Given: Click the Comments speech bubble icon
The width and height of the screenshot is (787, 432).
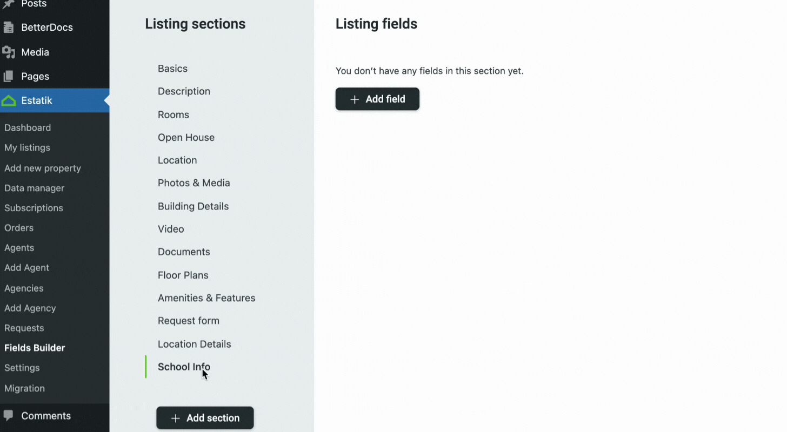Looking at the screenshot, I should [x=9, y=416].
